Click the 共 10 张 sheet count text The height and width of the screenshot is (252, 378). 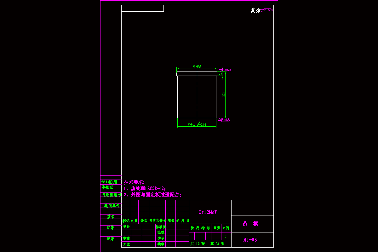pos(198,244)
